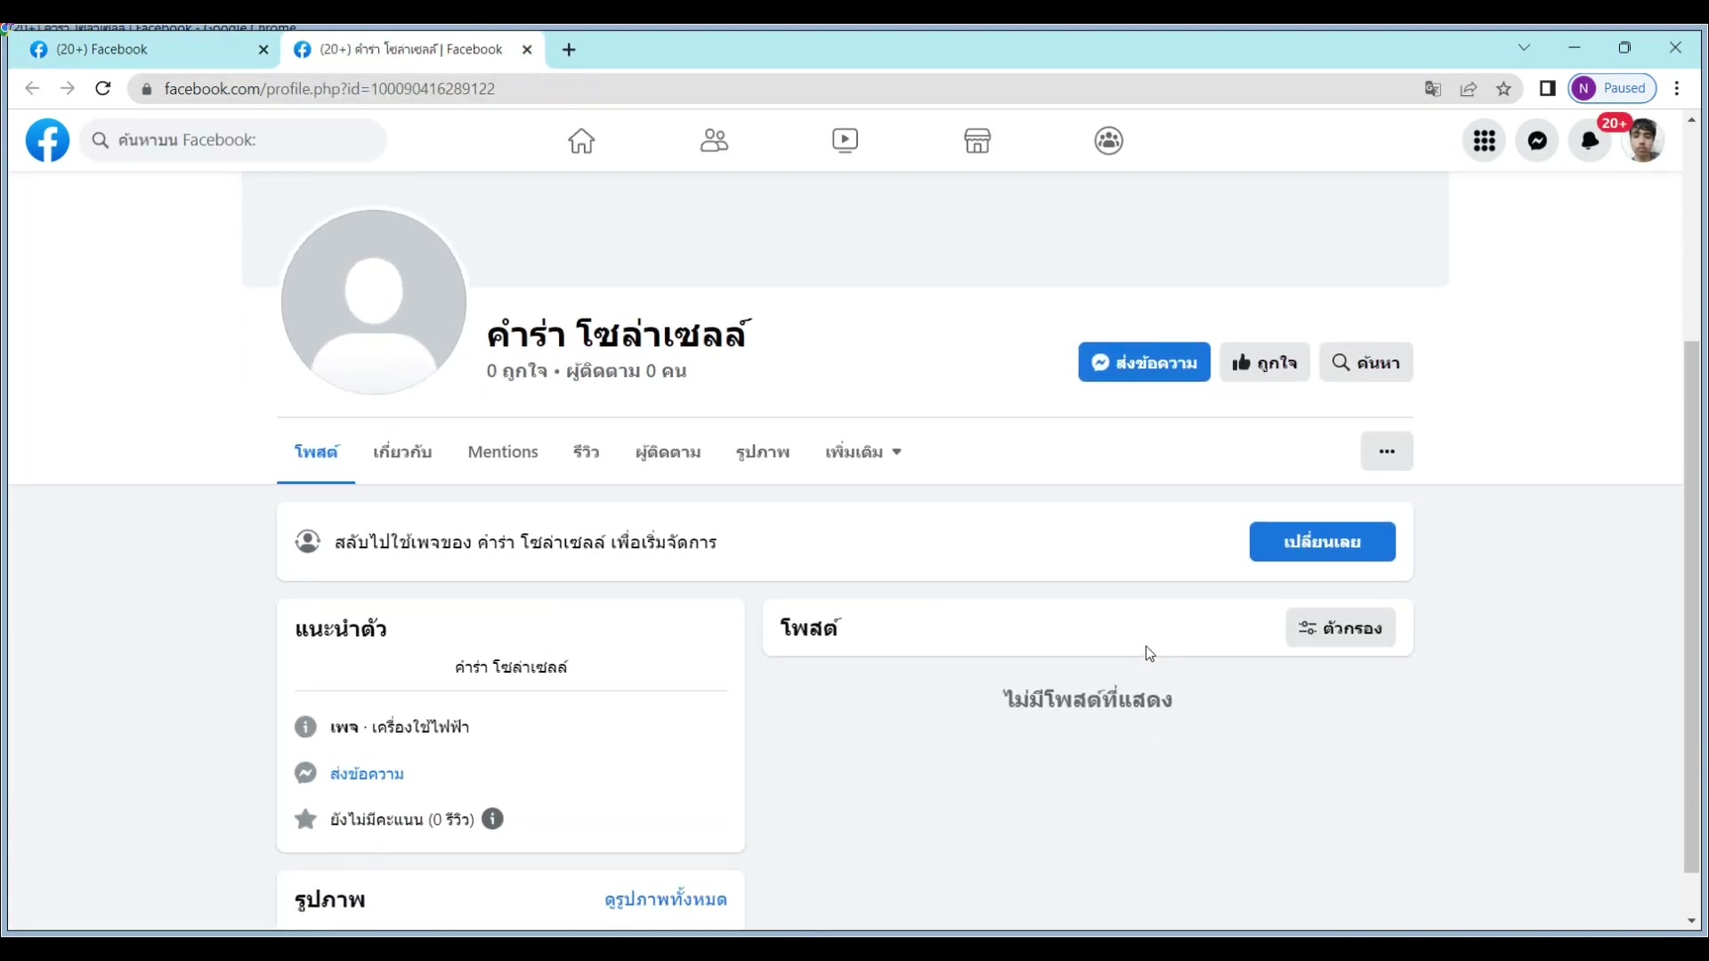Open the browser tab search chevron
The height and width of the screenshot is (961, 1709).
(1524, 48)
